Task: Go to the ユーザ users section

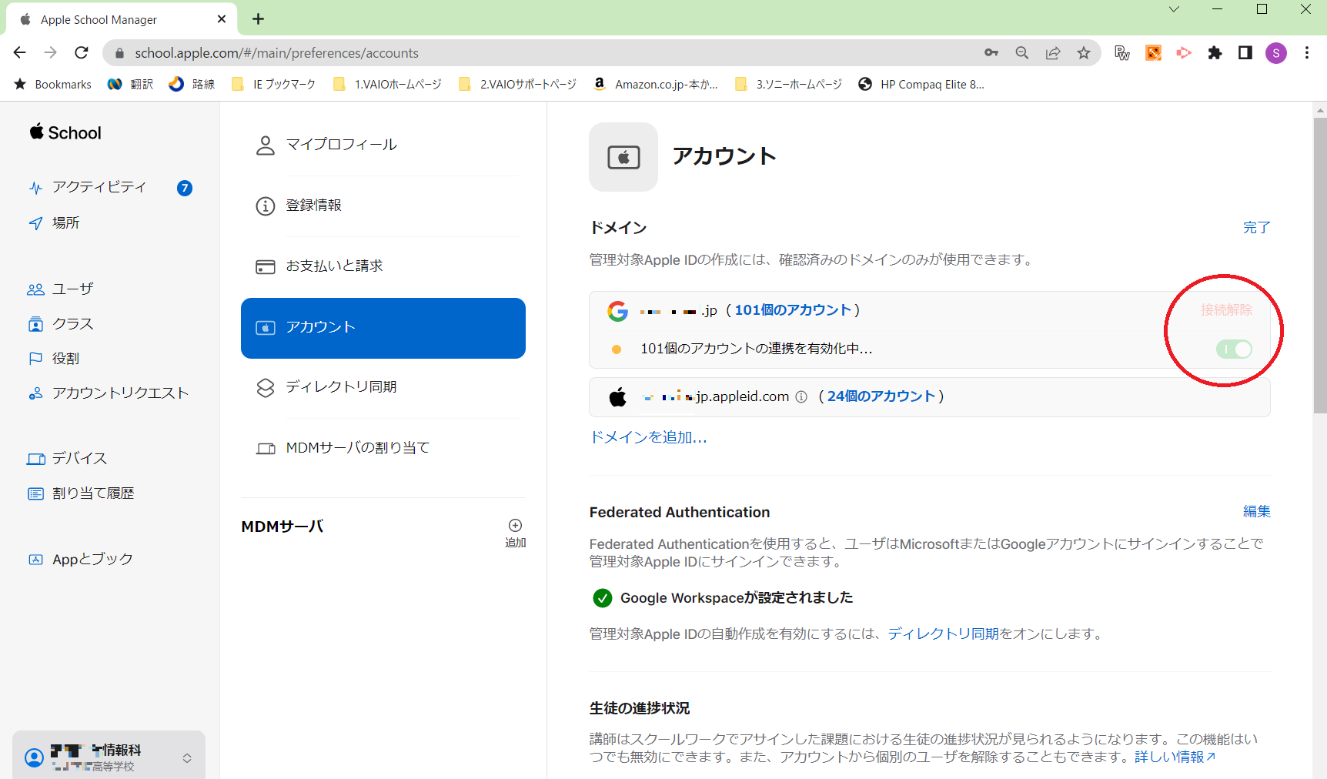Action: (72, 289)
